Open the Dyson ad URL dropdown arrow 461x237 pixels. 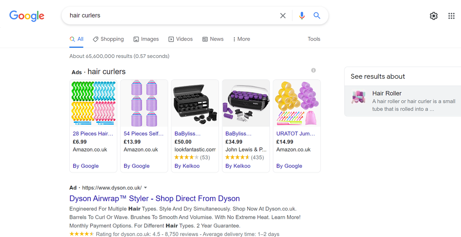coord(145,188)
